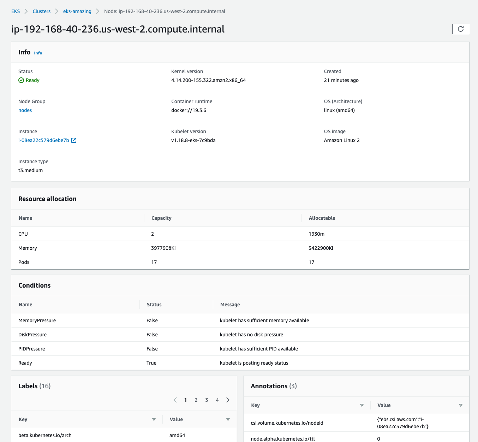
Task: Click beta.kubernetes.io/arch label key
Action: (x=45, y=435)
